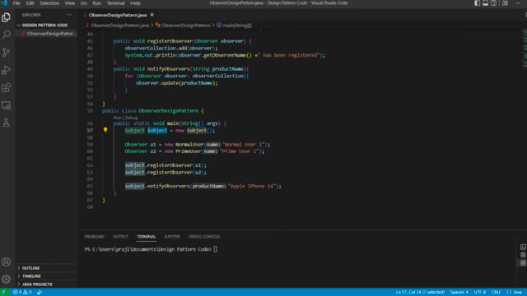
Task: Click in the terminal prompt input
Action: point(216,249)
